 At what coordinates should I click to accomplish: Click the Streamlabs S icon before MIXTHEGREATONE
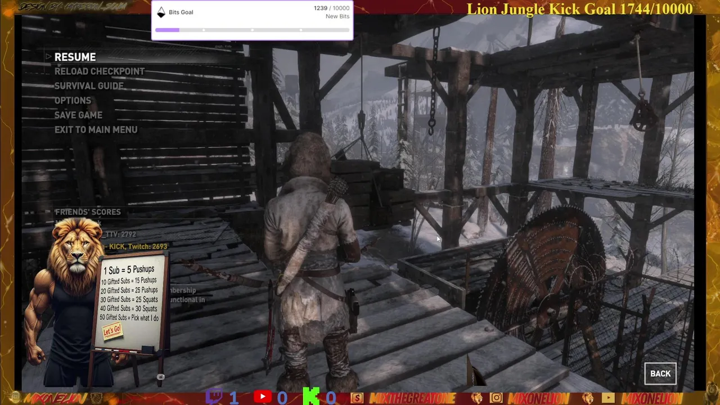pos(357,398)
